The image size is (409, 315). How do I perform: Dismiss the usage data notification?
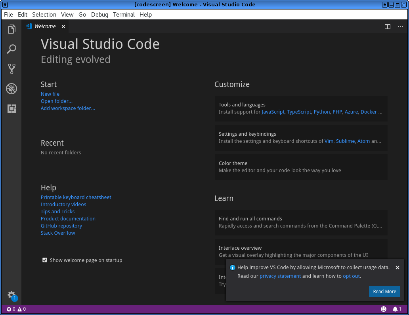(398, 267)
